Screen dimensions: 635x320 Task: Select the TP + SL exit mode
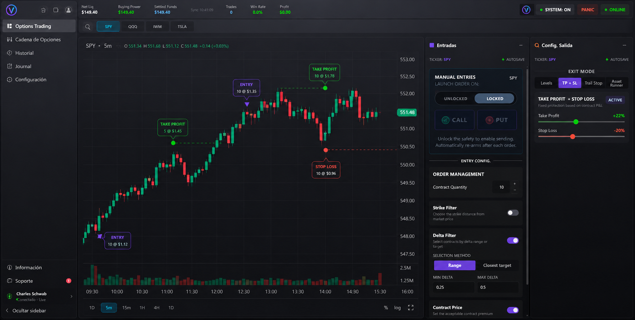coord(570,83)
